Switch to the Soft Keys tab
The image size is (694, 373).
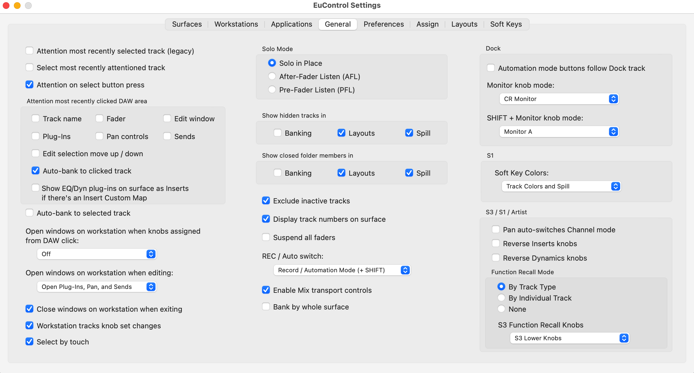coord(506,24)
